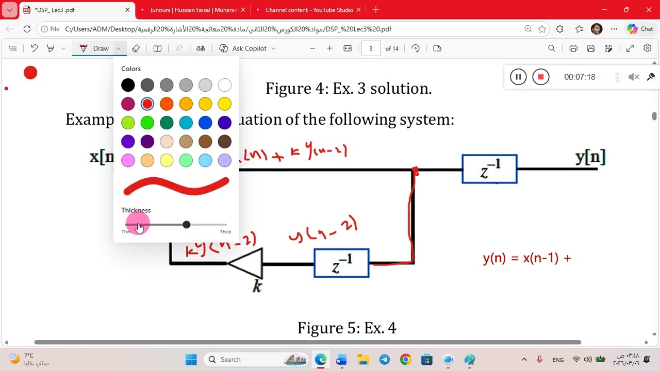Viewport: 660px width, 371px height.
Task: Open File Explorer from the taskbar
Action: pos(363,359)
